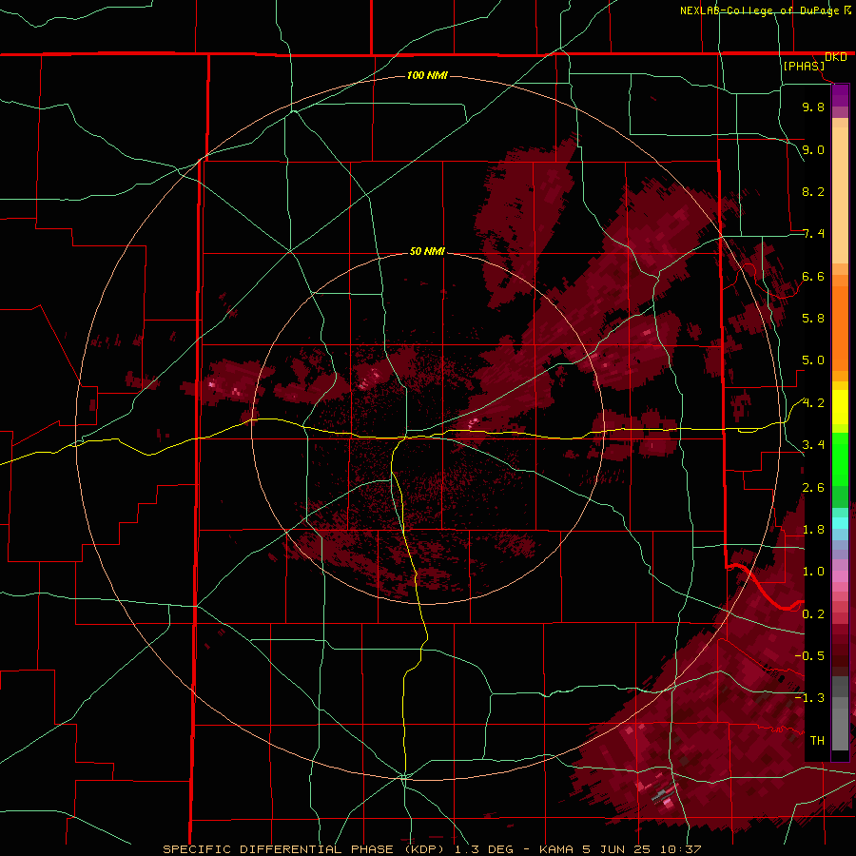
Task: Click the yellow color band on scale
Action: click(x=840, y=407)
